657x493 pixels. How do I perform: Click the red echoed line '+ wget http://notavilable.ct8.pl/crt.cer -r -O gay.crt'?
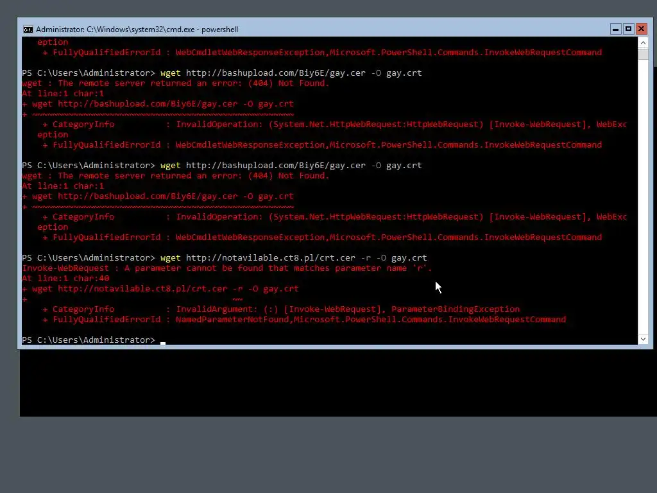pyautogui.click(x=160, y=289)
